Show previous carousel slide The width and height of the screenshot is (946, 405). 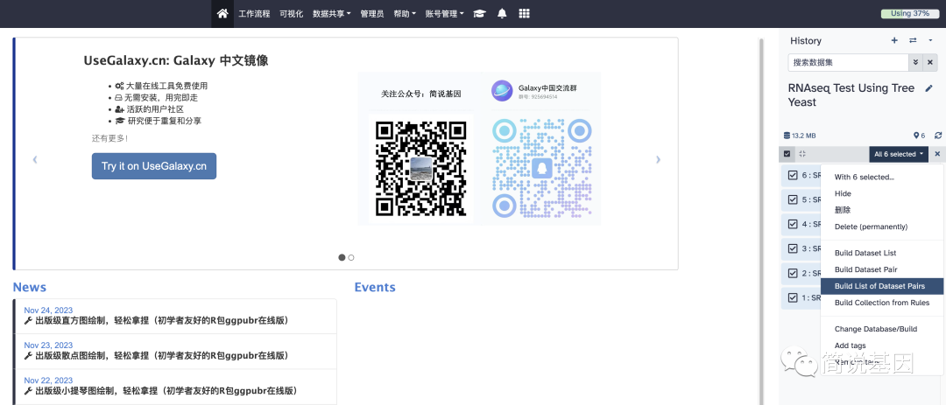point(35,160)
